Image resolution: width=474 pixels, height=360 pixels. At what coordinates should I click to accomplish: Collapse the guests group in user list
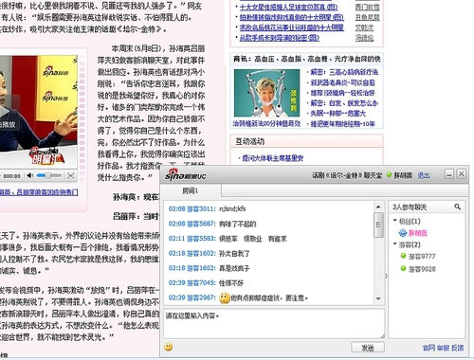[x=395, y=243]
